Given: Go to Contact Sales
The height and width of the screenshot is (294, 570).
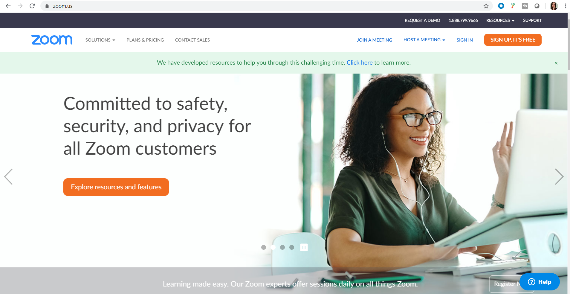Looking at the screenshot, I should 192,40.
